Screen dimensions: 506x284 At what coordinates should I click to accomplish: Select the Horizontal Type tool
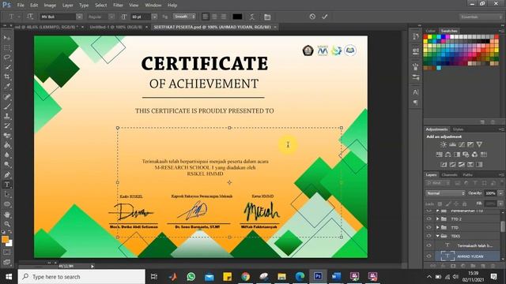coord(7,185)
